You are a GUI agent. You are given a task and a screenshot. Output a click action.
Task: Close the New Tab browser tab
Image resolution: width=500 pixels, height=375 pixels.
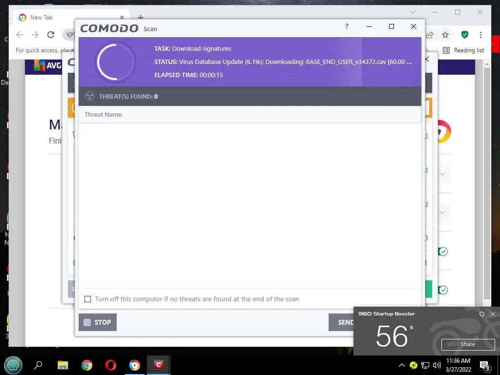point(122,18)
